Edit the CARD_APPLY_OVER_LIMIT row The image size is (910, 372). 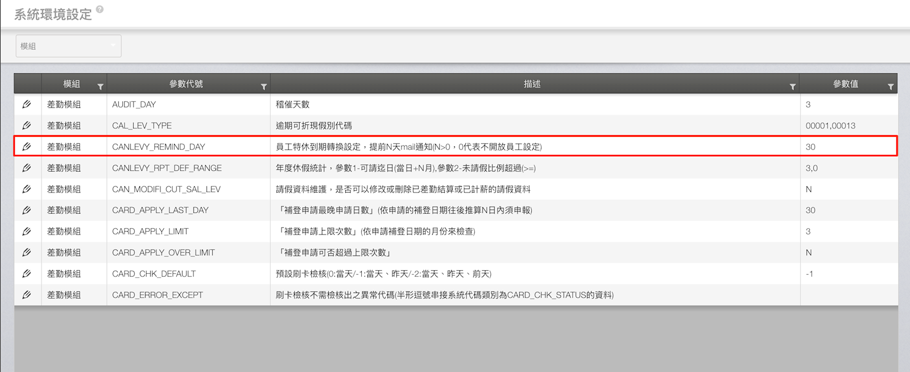(27, 253)
